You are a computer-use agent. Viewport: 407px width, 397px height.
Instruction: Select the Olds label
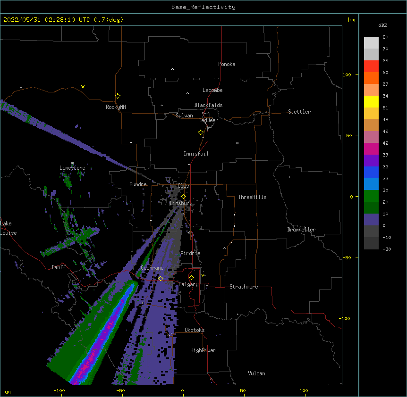point(183,186)
